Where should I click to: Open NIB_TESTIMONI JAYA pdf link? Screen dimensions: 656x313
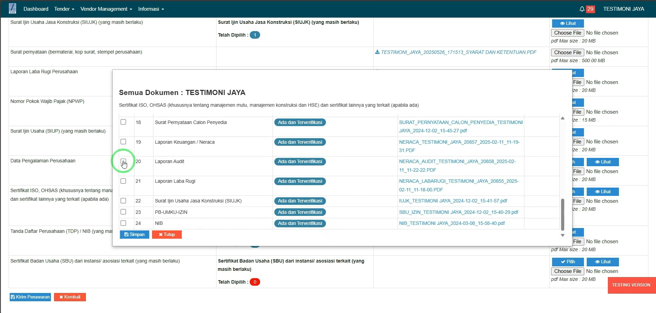(x=452, y=224)
